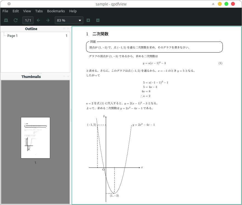Close the Outline dock panel
242x205 pixels.
[x=68, y=29]
